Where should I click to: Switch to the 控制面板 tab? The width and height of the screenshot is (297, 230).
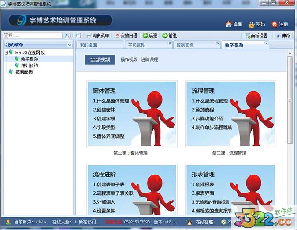point(197,45)
